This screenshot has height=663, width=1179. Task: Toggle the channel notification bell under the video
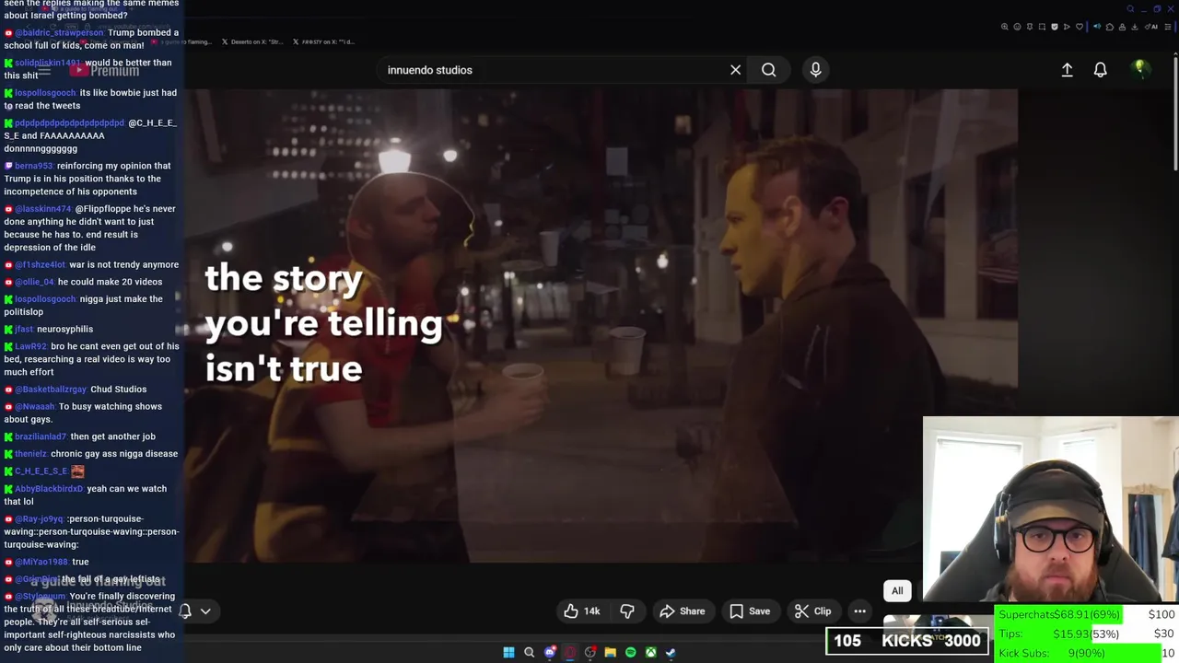coord(185,611)
